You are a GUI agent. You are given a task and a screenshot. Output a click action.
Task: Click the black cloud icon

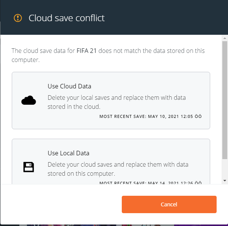pyautogui.click(x=28, y=100)
